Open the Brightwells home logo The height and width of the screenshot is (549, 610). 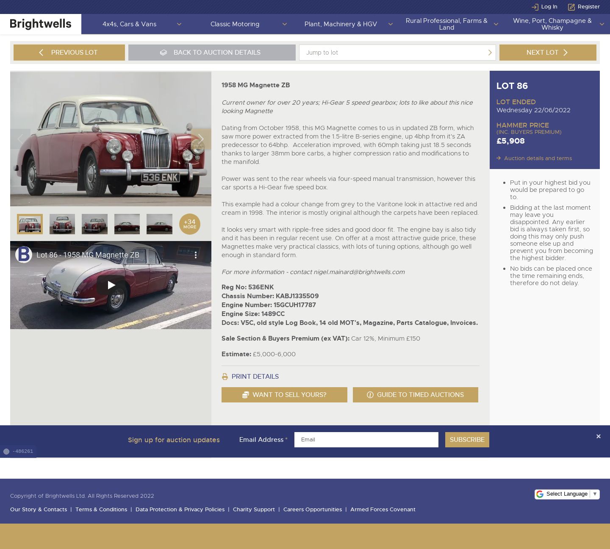(x=41, y=24)
